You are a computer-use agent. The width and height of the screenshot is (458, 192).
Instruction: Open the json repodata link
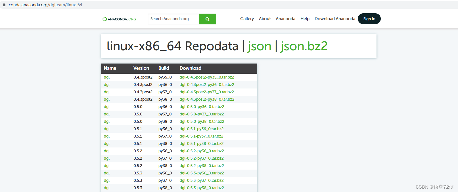pos(260,46)
